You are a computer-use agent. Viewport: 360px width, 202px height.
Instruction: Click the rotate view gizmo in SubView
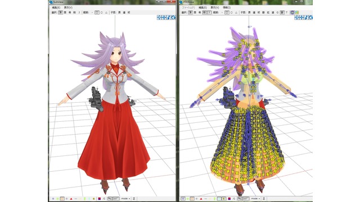(x=174, y=17)
